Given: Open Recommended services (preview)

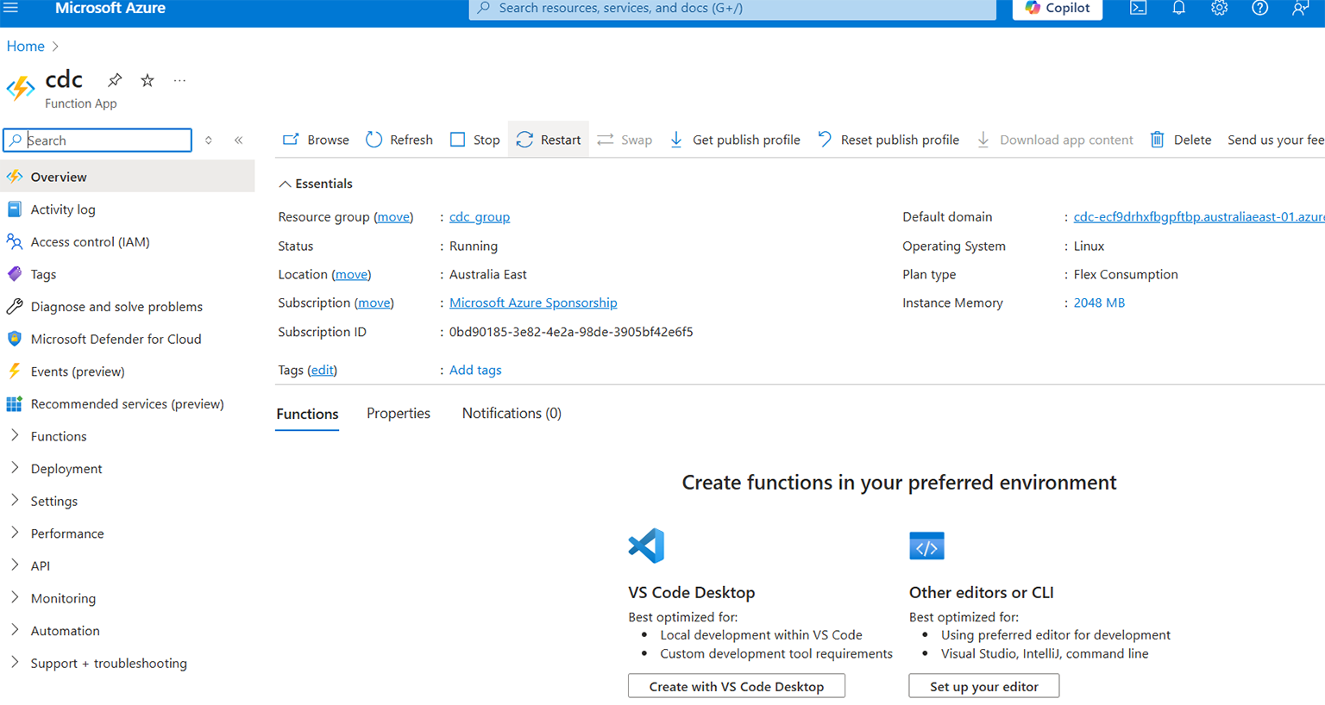Looking at the screenshot, I should 128,404.
